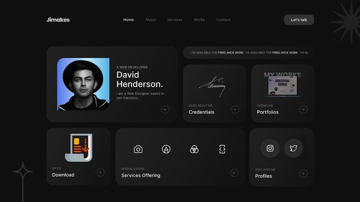Go to the Home menu item
The width and height of the screenshot is (360, 202).
click(x=128, y=20)
